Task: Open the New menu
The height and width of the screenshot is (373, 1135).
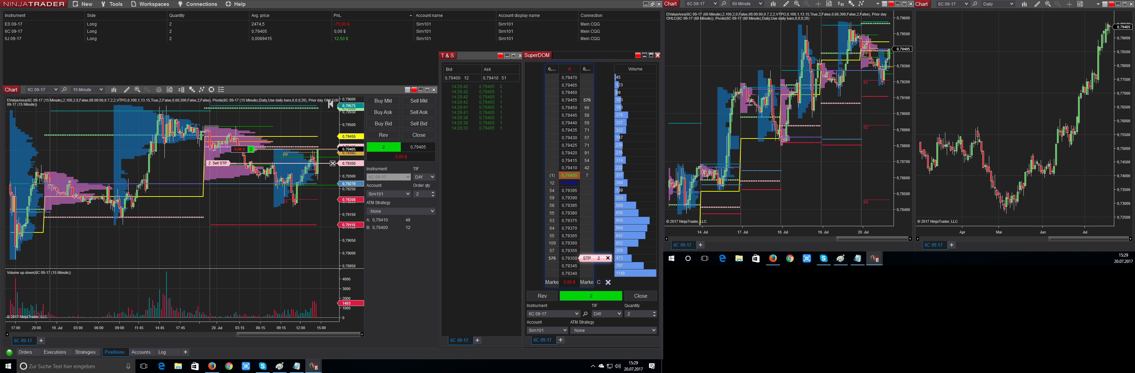Action: pyautogui.click(x=83, y=4)
